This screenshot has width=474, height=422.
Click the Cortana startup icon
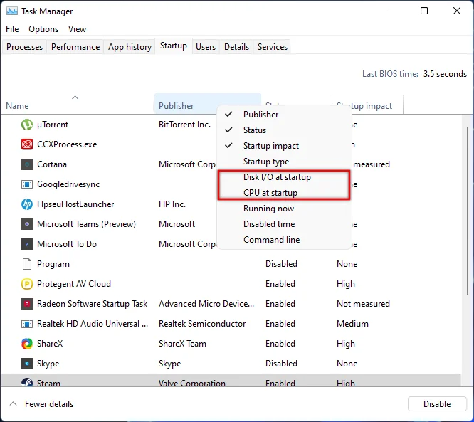pyautogui.click(x=27, y=164)
